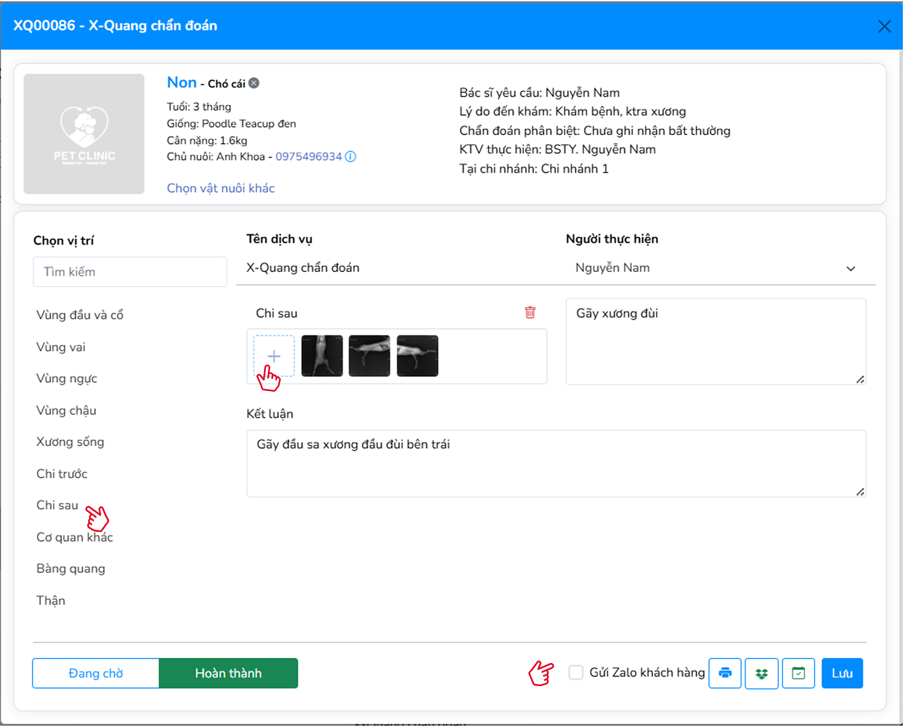Click the plus tile to add X-ray image

point(274,355)
